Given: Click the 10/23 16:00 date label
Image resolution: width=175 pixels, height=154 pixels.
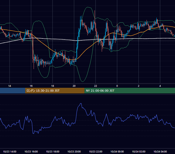Looking at the screenshot, I should coord(31,151).
